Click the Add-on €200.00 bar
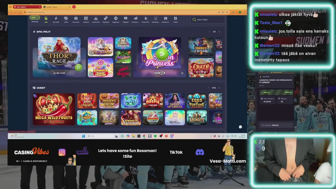The height and width of the screenshot is (189, 336). pyautogui.click(x=276, y=92)
